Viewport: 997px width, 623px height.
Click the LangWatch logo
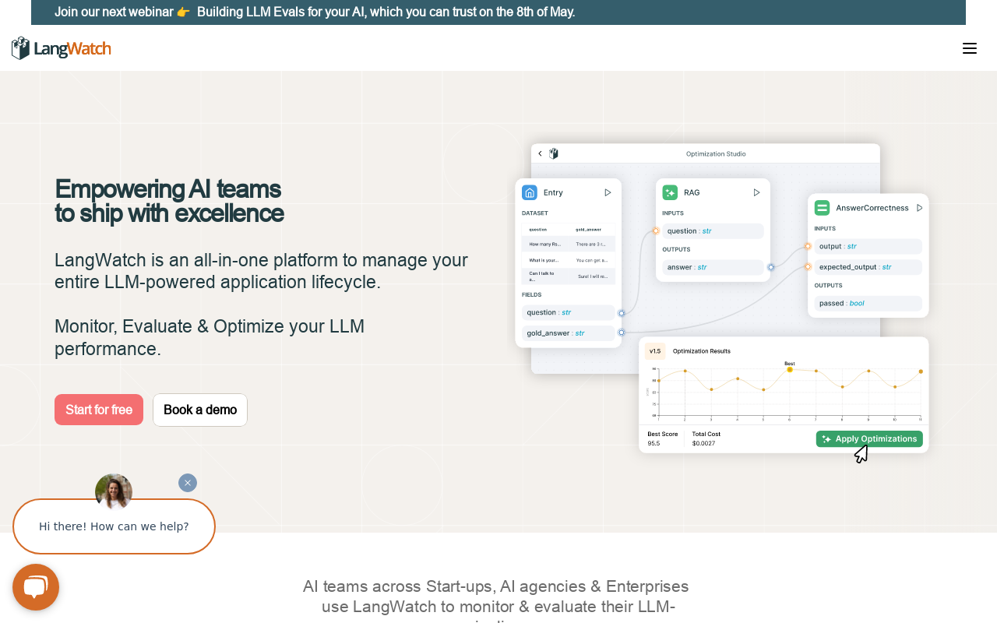(x=61, y=48)
